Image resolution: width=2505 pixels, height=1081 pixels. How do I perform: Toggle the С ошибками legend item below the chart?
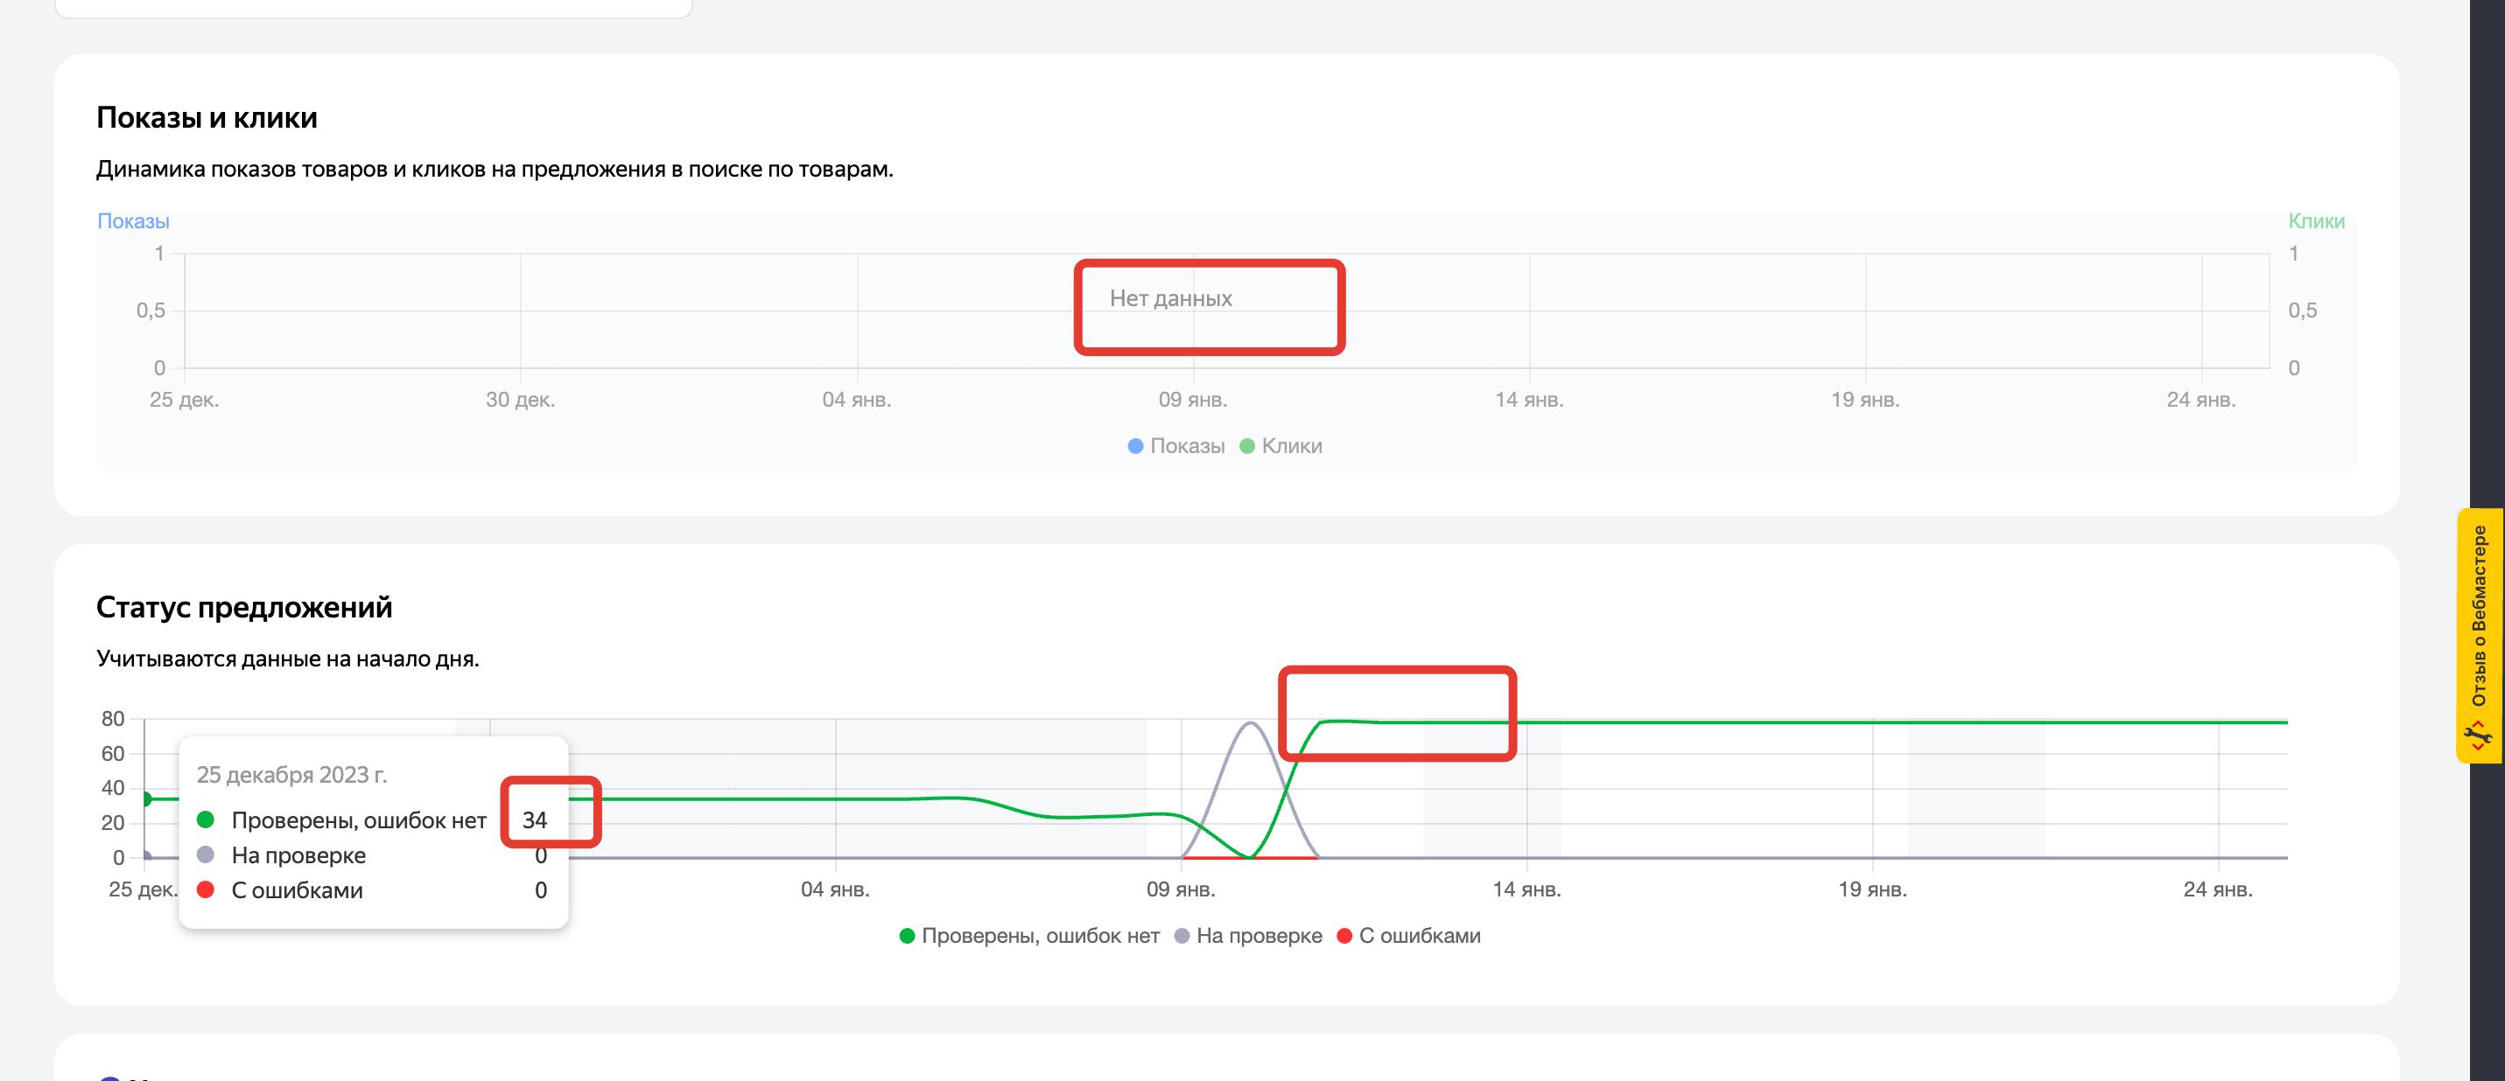pos(1409,936)
